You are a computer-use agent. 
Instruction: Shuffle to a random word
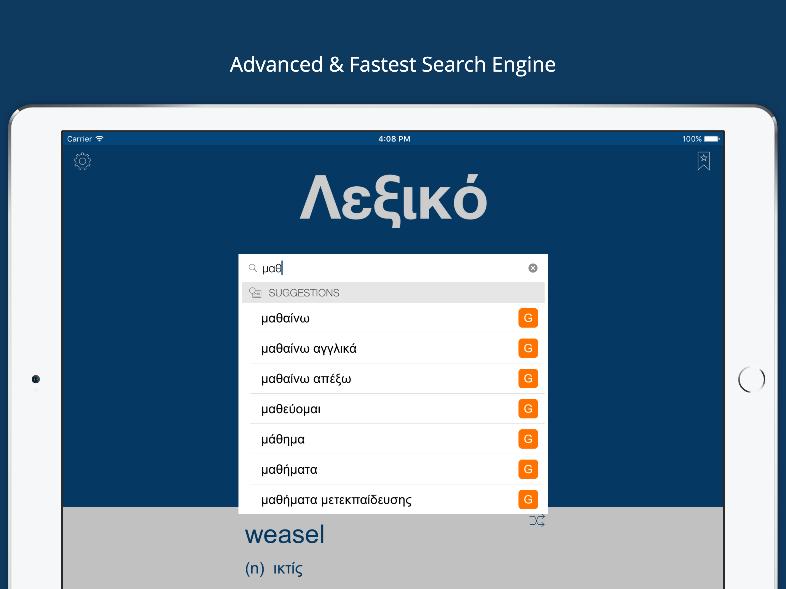click(x=537, y=521)
